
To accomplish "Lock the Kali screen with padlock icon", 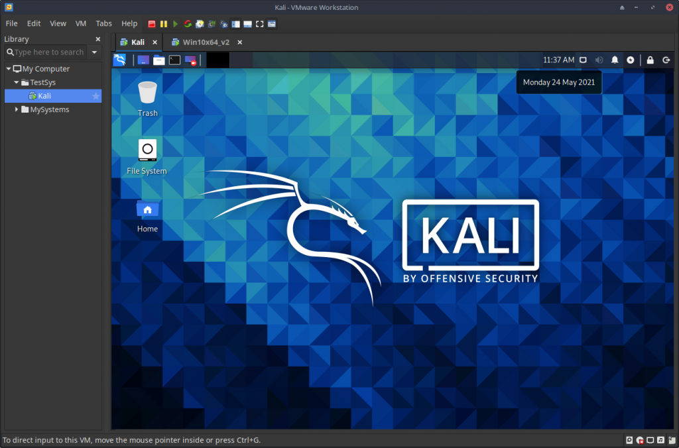I will [x=650, y=60].
